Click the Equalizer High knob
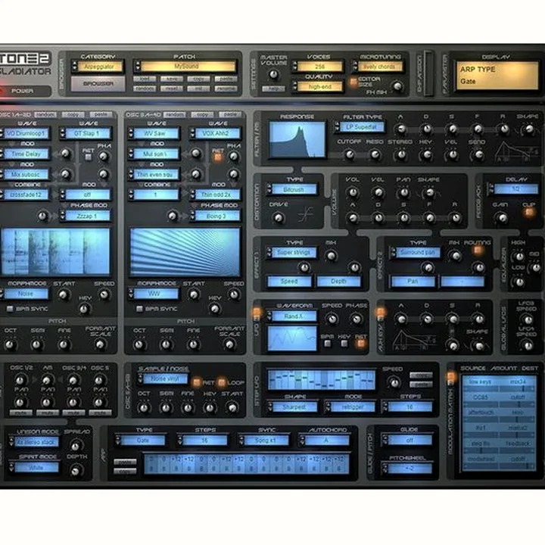This screenshot has width=545, height=545. coord(519,256)
